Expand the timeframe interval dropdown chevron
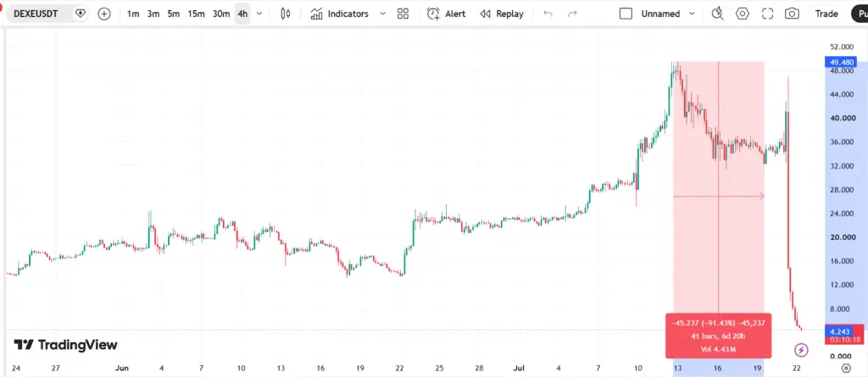This screenshot has height=377, width=868. pyautogui.click(x=259, y=14)
